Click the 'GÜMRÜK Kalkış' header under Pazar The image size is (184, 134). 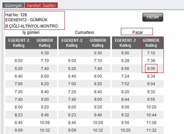(151, 43)
